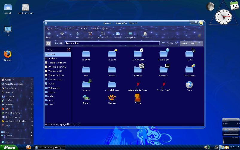
Task: Click the /home/adrian location field
Action: (112, 43)
